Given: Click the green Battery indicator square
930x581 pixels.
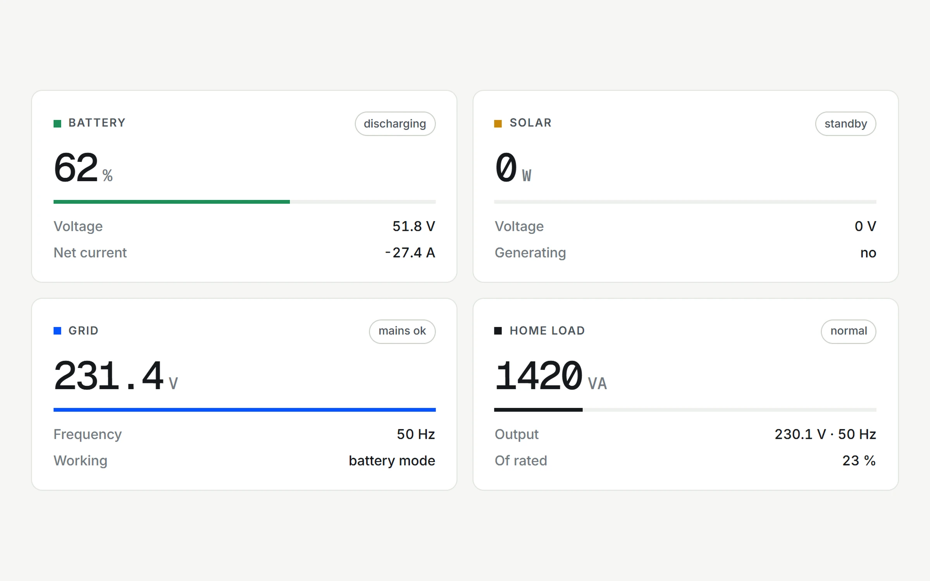Looking at the screenshot, I should click(x=57, y=124).
